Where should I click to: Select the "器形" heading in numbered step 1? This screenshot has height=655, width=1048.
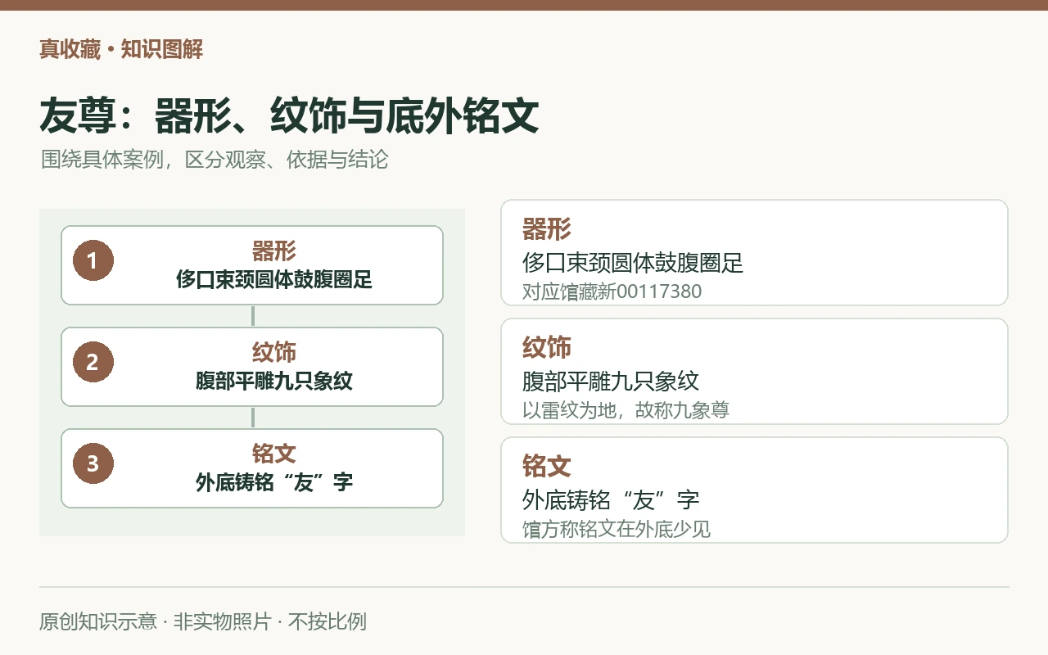(273, 251)
